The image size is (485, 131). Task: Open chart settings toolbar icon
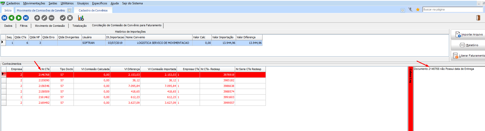pyautogui.click(x=81, y=18)
